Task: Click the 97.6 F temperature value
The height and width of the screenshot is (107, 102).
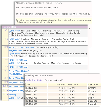Action: 62,98
